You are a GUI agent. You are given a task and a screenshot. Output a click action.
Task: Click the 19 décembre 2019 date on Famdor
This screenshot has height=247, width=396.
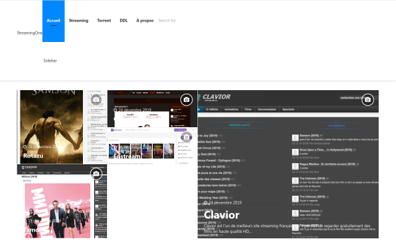point(42,220)
